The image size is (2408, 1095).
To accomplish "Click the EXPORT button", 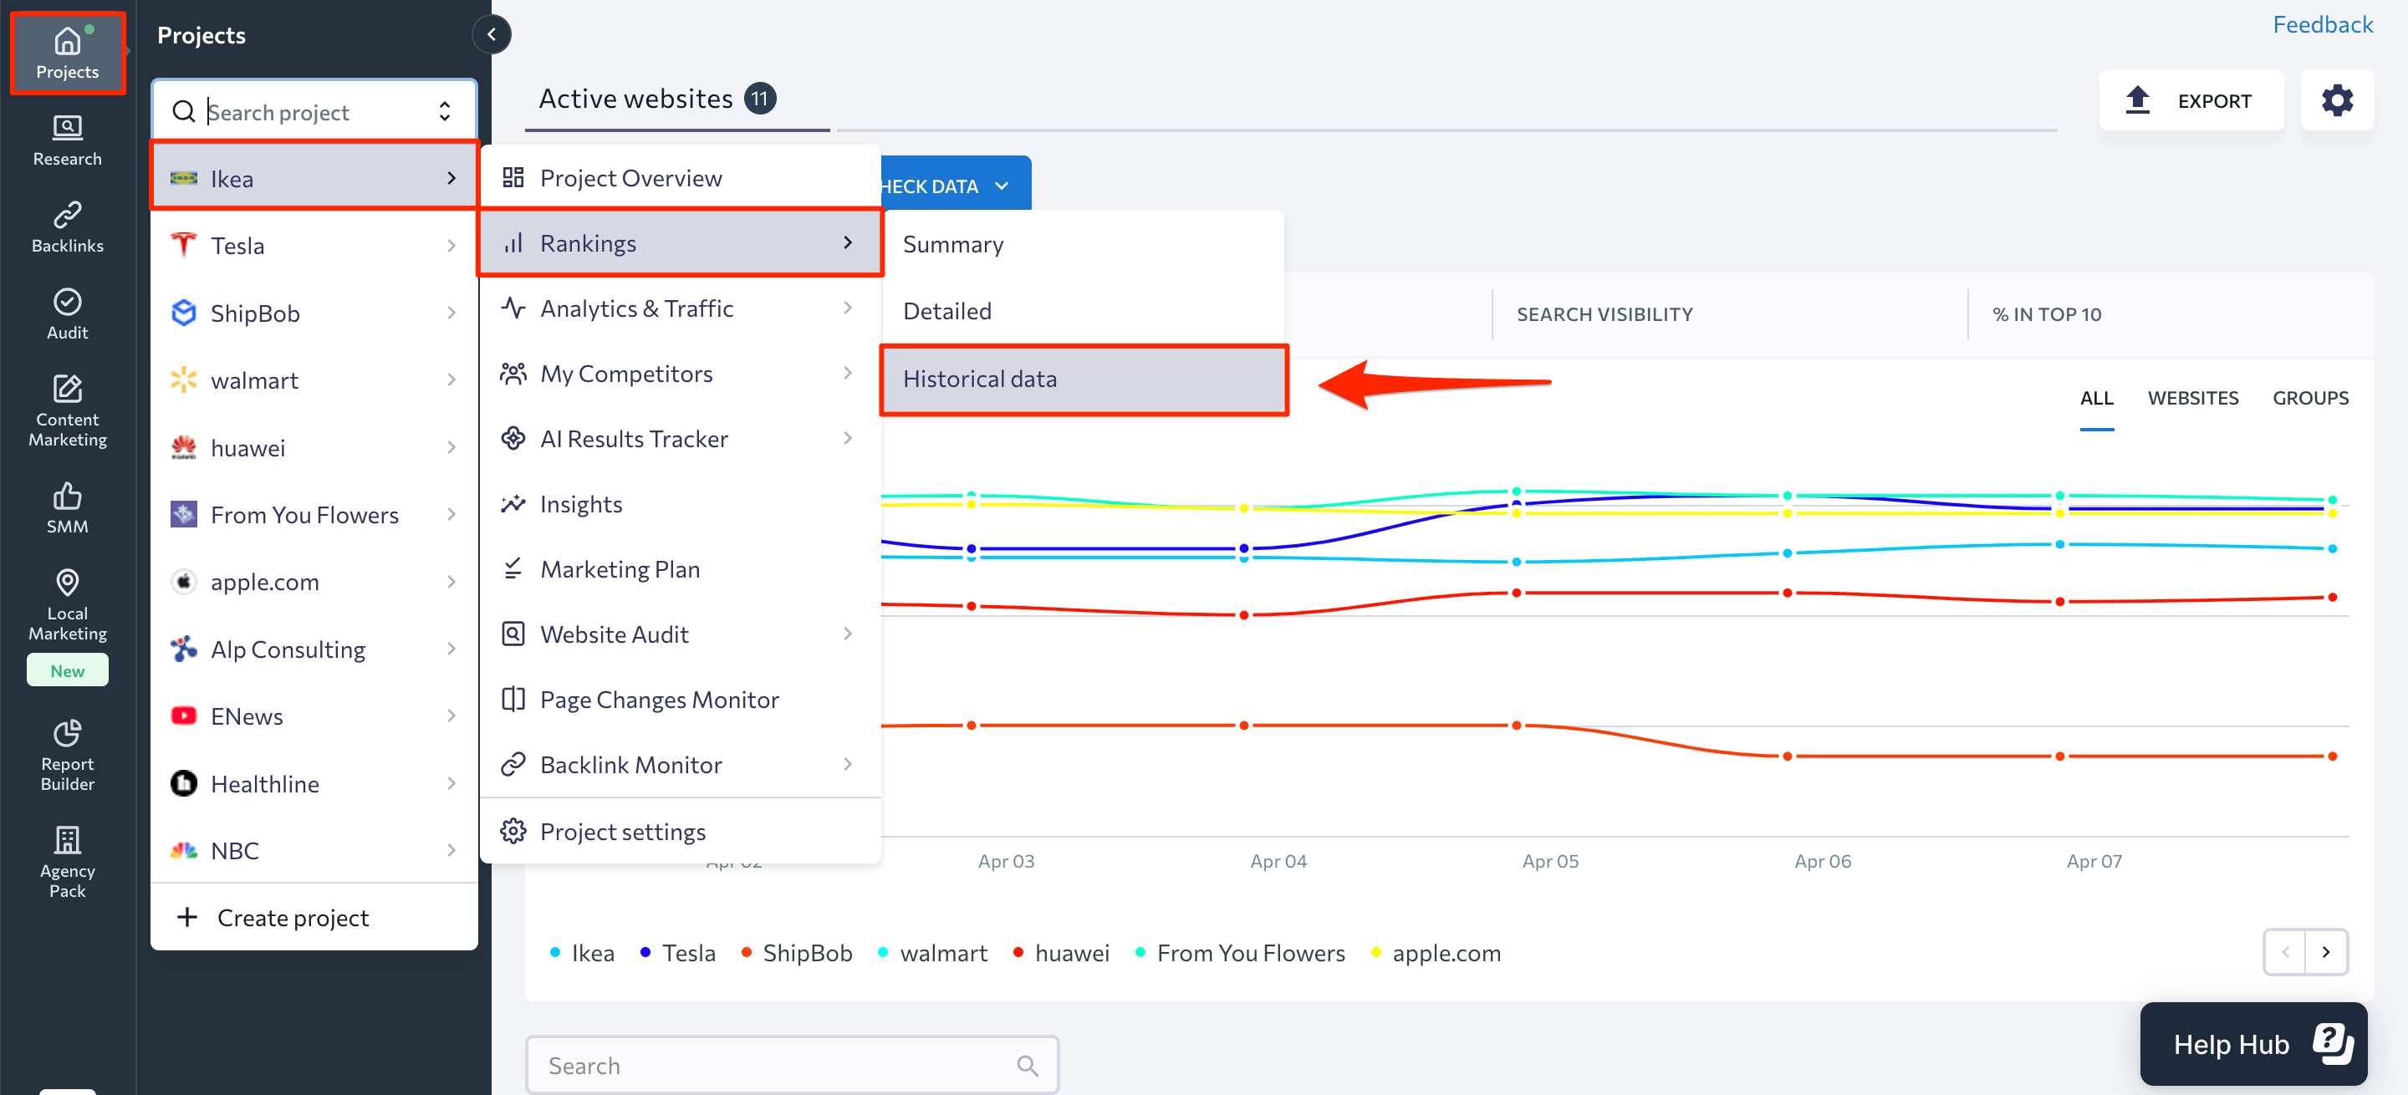I will point(2191,100).
